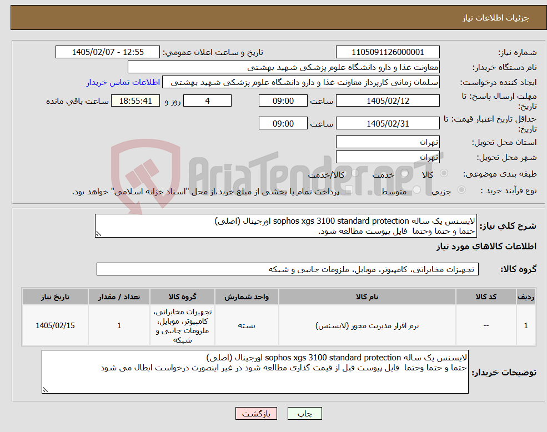Click the remaining days field showing 4
Screen dimensions: 547x432
[207, 101]
